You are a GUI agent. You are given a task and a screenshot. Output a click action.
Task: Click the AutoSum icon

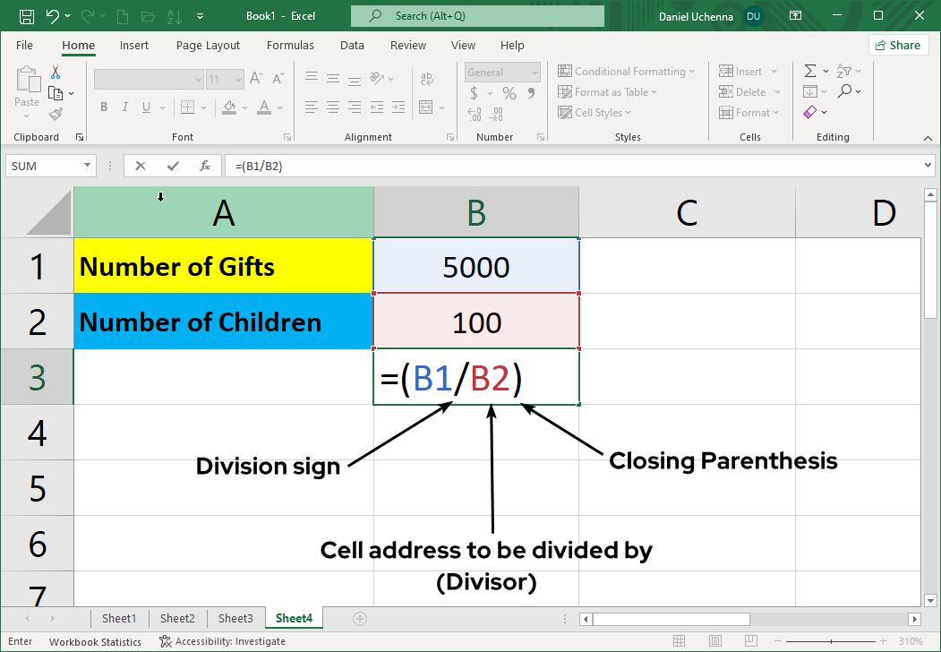810,70
